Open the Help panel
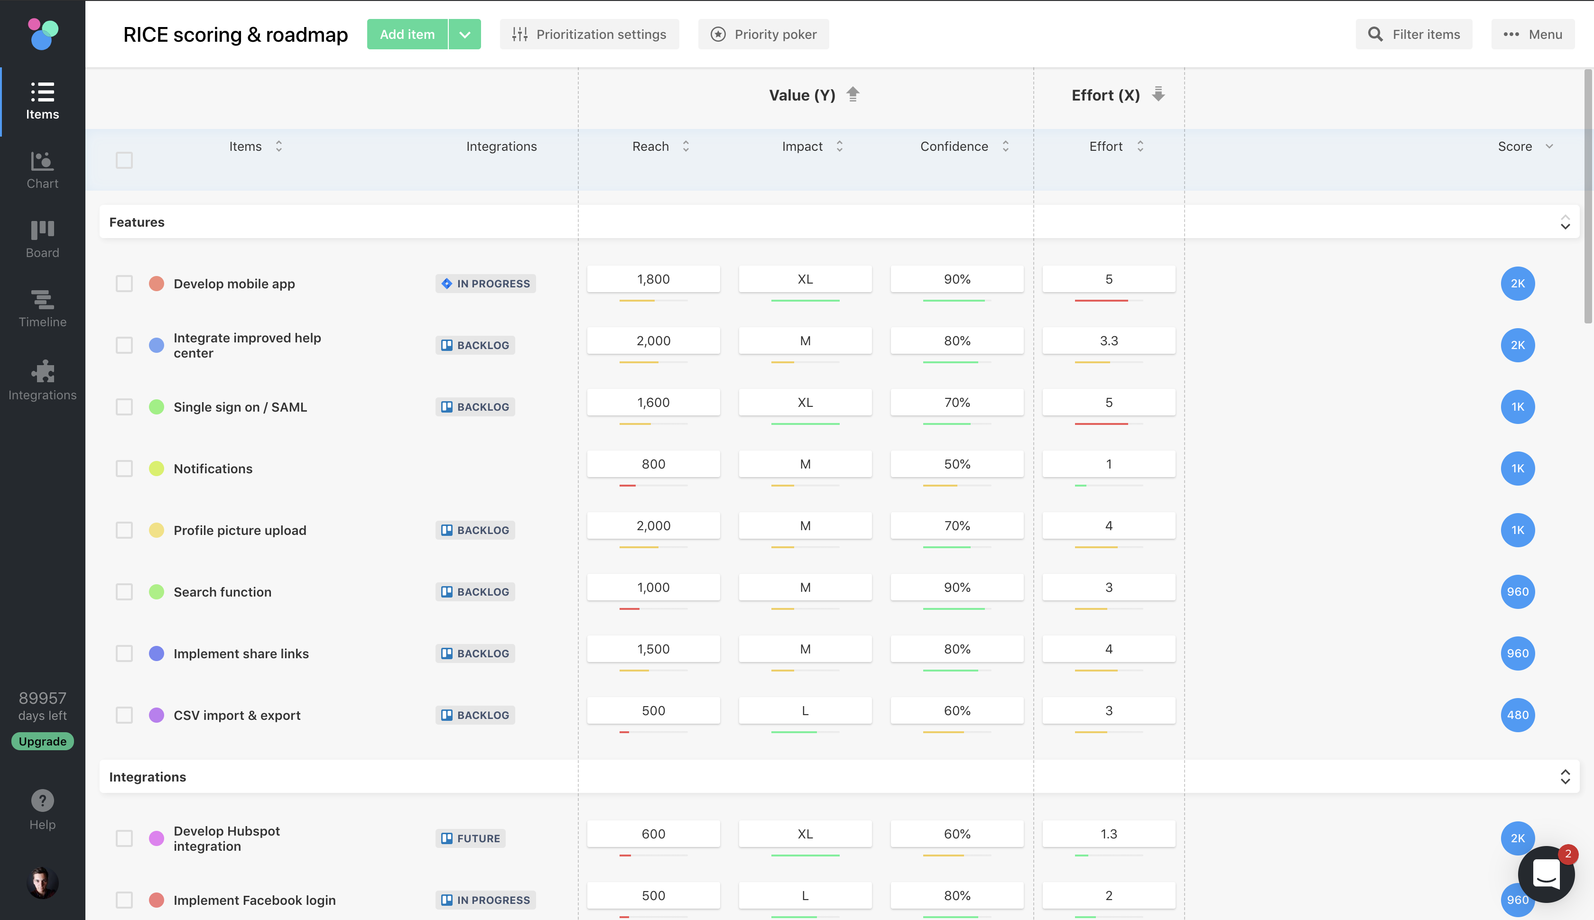The width and height of the screenshot is (1594, 920). click(x=42, y=810)
